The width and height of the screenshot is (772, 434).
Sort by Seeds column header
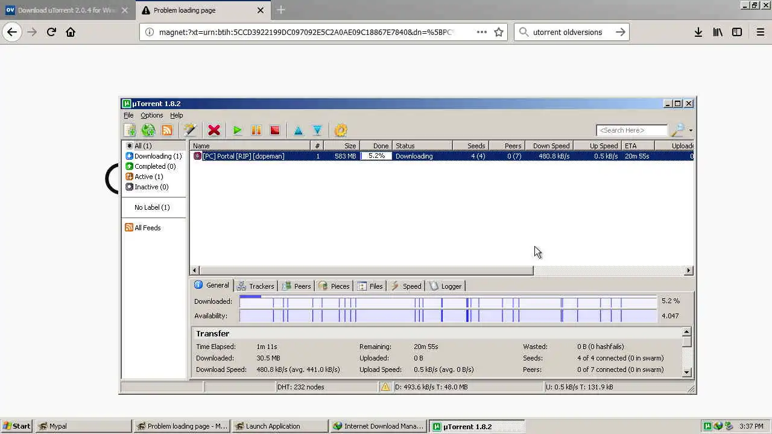click(470, 146)
